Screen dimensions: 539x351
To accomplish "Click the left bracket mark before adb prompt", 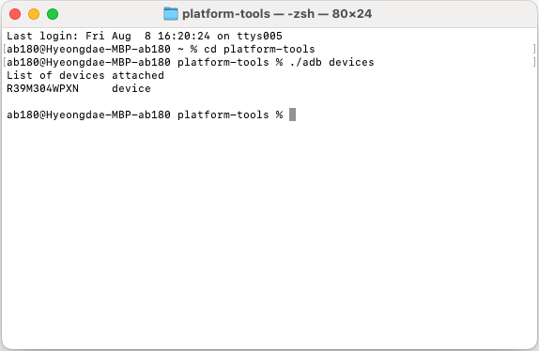I will click(x=5, y=62).
